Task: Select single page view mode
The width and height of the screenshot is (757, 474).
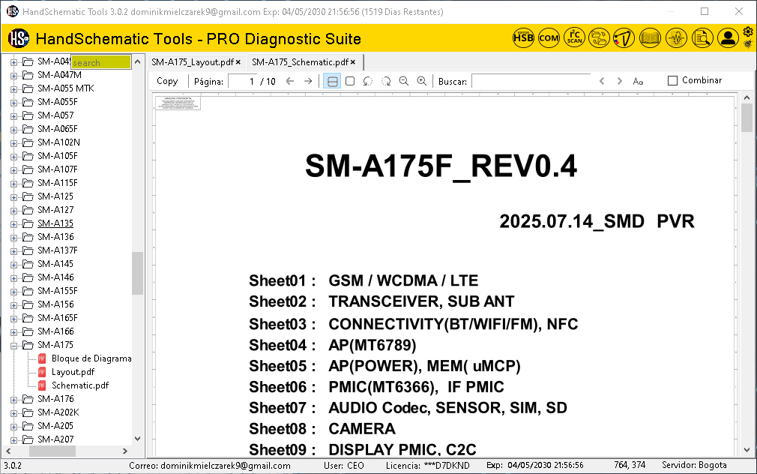Action: (x=350, y=81)
